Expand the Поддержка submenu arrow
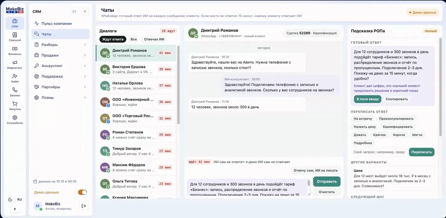The height and width of the screenshot is (218, 446). (x=85, y=76)
